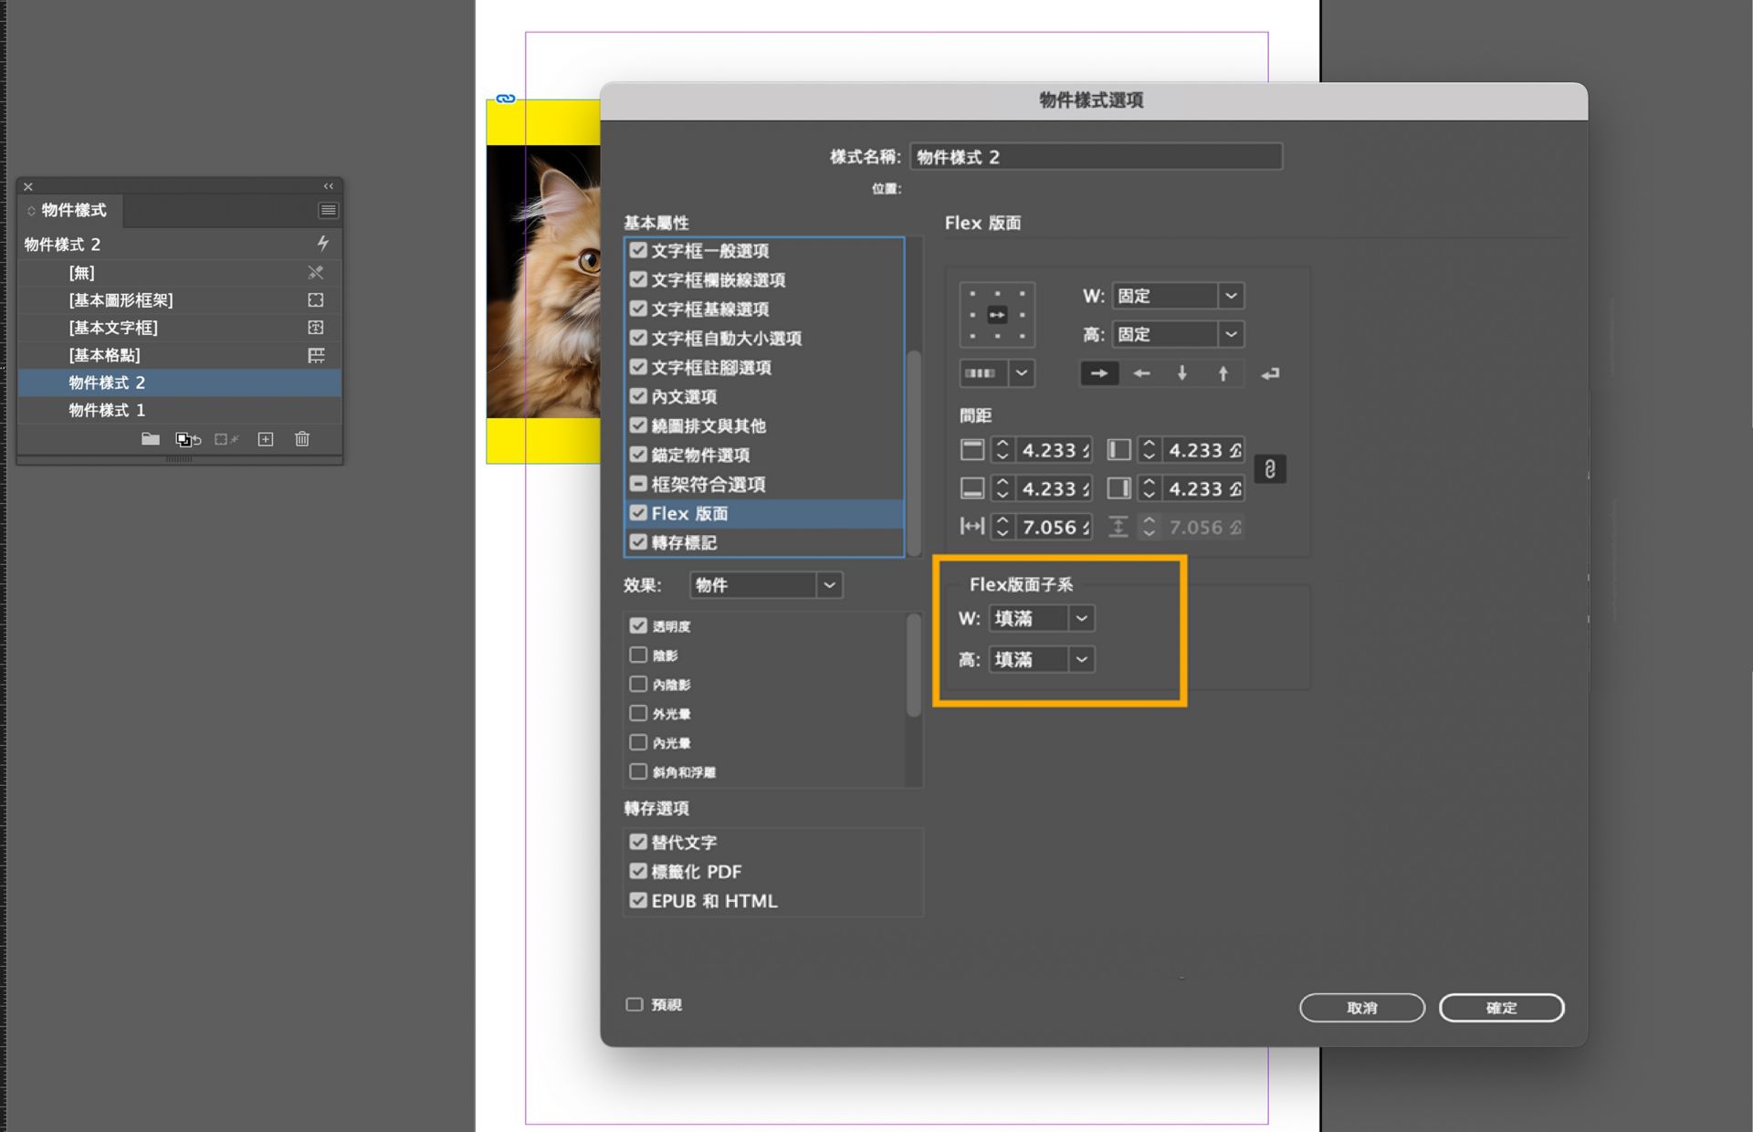Set flex direction to downward arrow
The height and width of the screenshot is (1132, 1753).
(x=1182, y=373)
